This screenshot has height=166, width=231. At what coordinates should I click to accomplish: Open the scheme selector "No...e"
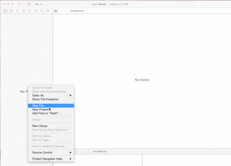[39, 4]
